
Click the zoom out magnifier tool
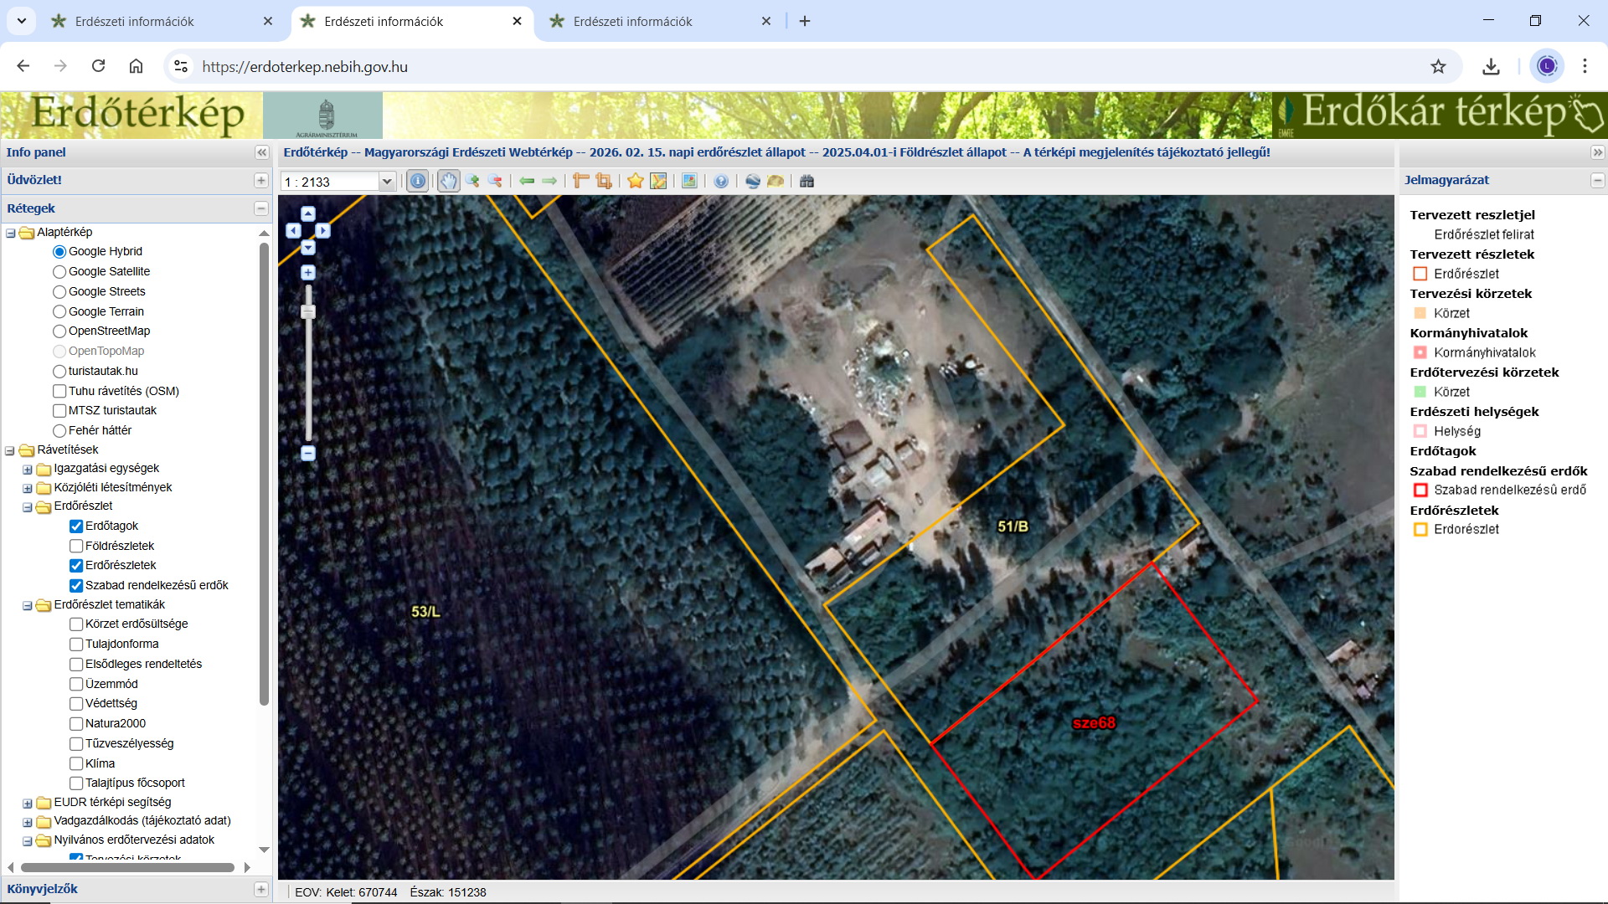(x=496, y=181)
